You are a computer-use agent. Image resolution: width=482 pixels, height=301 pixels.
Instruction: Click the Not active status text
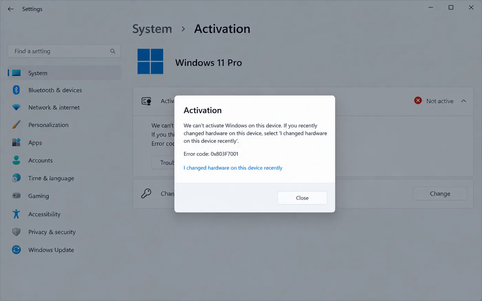[440, 101]
